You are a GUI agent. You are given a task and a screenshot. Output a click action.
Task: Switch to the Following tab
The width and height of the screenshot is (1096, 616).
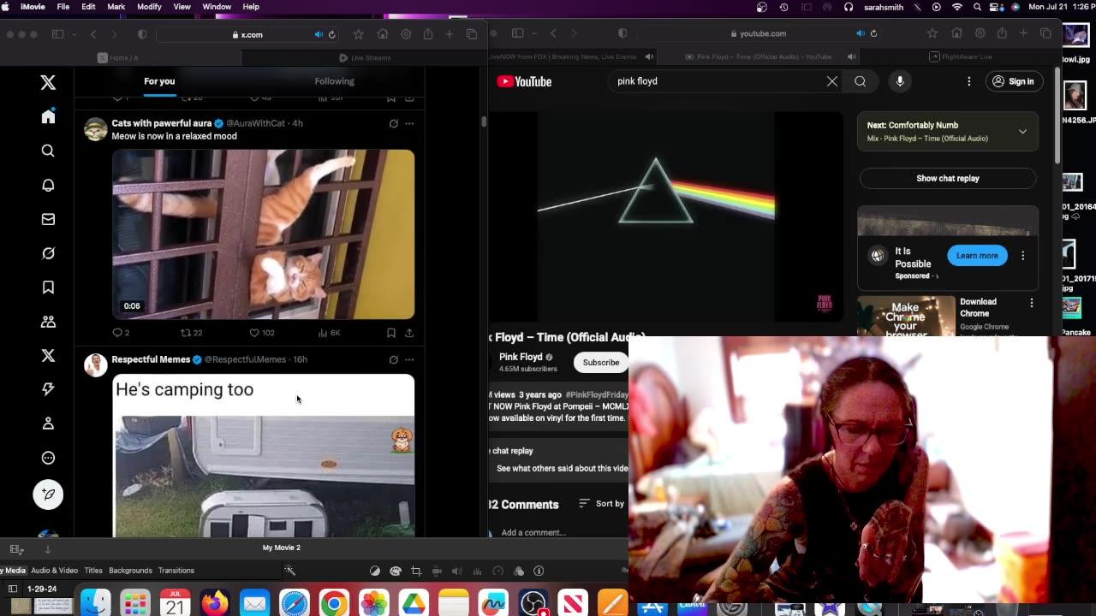click(334, 81)
